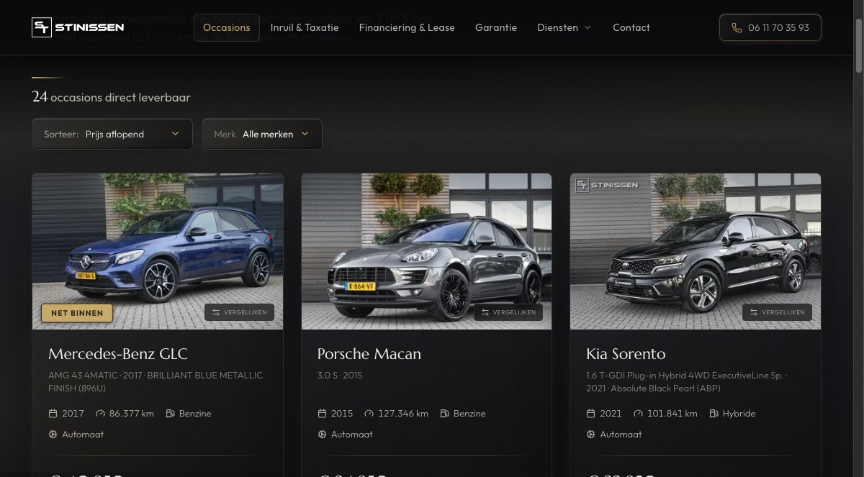Click odometer icon next to 101.841 km
This screenshot has height=477, width=864.
coord(639,414)
